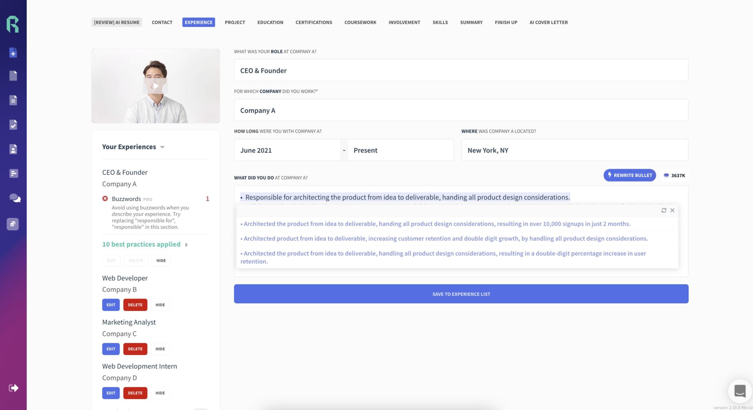
Task: Regenerate suggestions with the refresh icon
Action: click(x=664, y=210)
